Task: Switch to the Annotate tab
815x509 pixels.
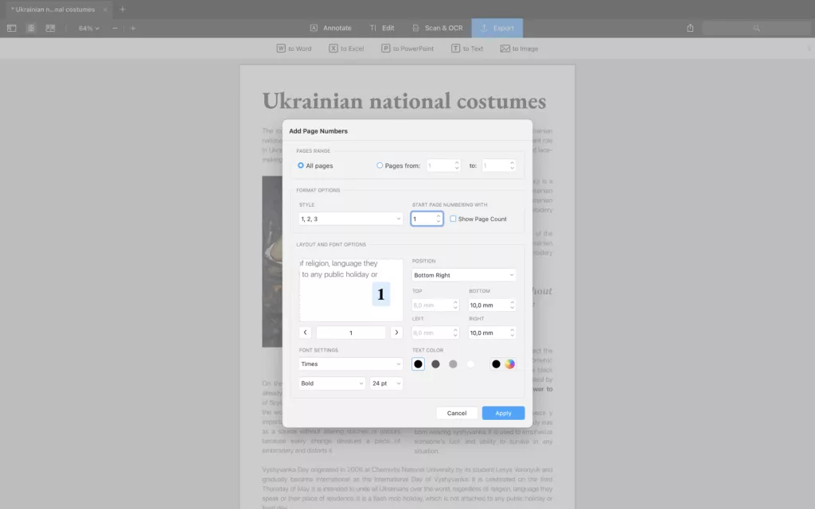Action: (330, 28)
